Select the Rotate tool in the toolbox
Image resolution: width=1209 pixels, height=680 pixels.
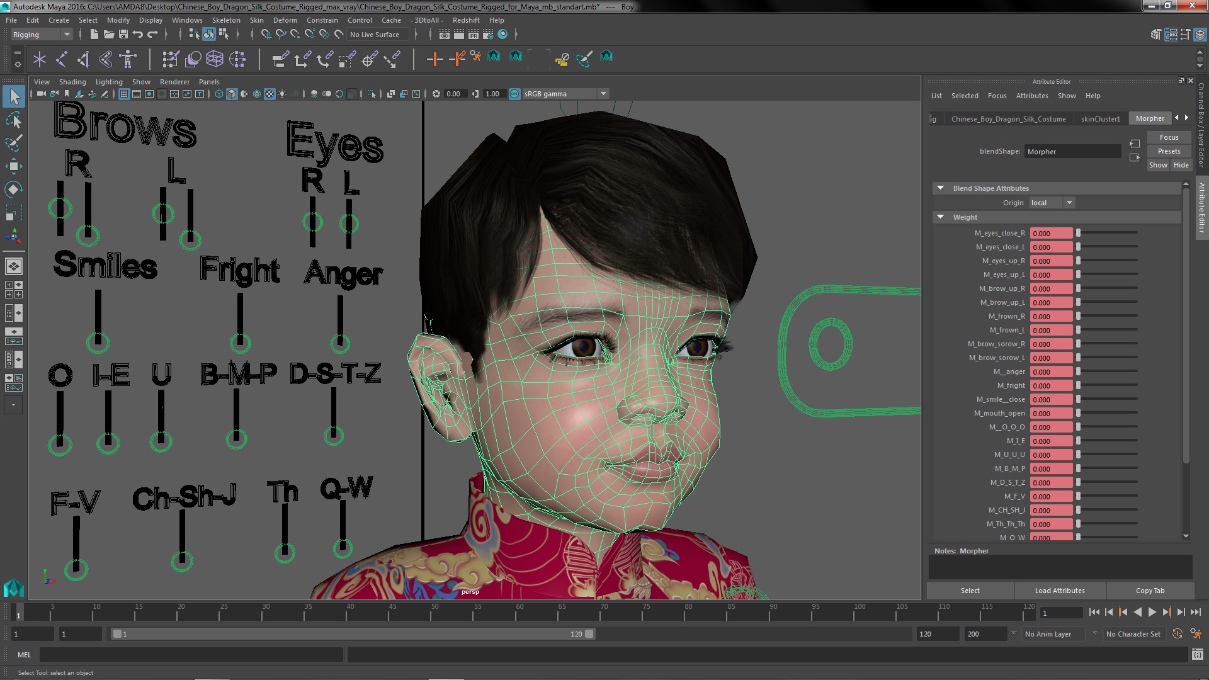pyautogui.click(x=14, y=190)
